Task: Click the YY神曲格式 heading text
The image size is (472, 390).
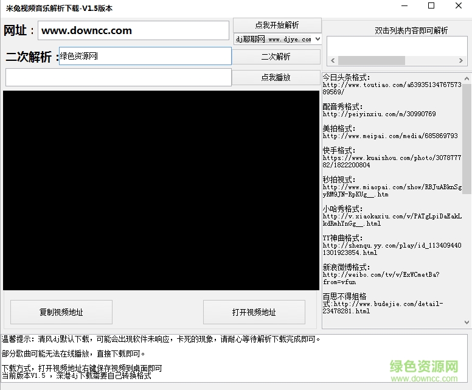Action: (x=342, y=238)
